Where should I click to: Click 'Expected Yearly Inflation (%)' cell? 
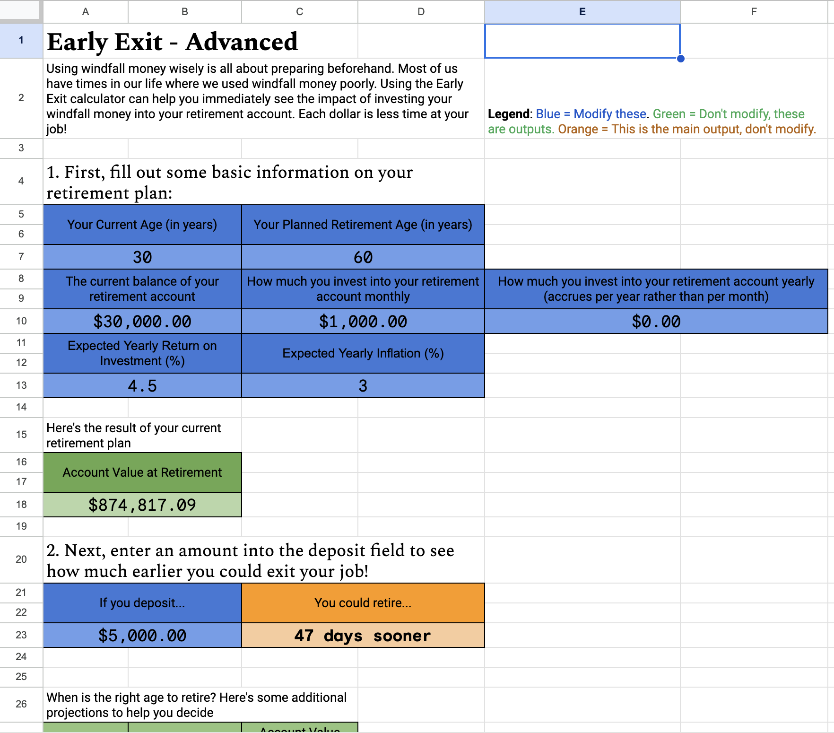[x=363, y=353]
